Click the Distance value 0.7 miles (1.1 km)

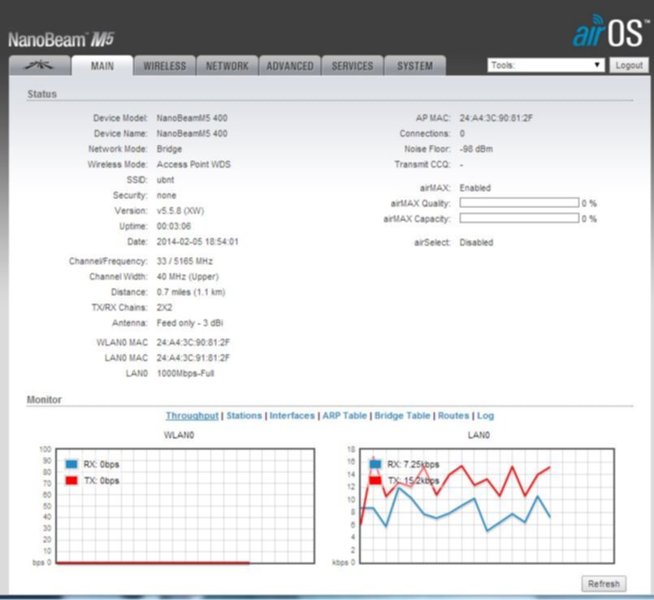click(x=191, y=292)
